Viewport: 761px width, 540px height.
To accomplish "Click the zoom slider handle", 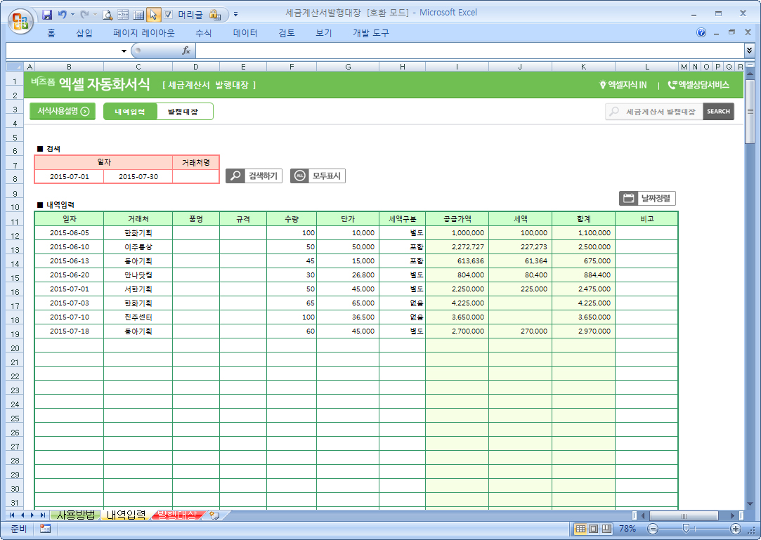I will [x=686, y=529].
